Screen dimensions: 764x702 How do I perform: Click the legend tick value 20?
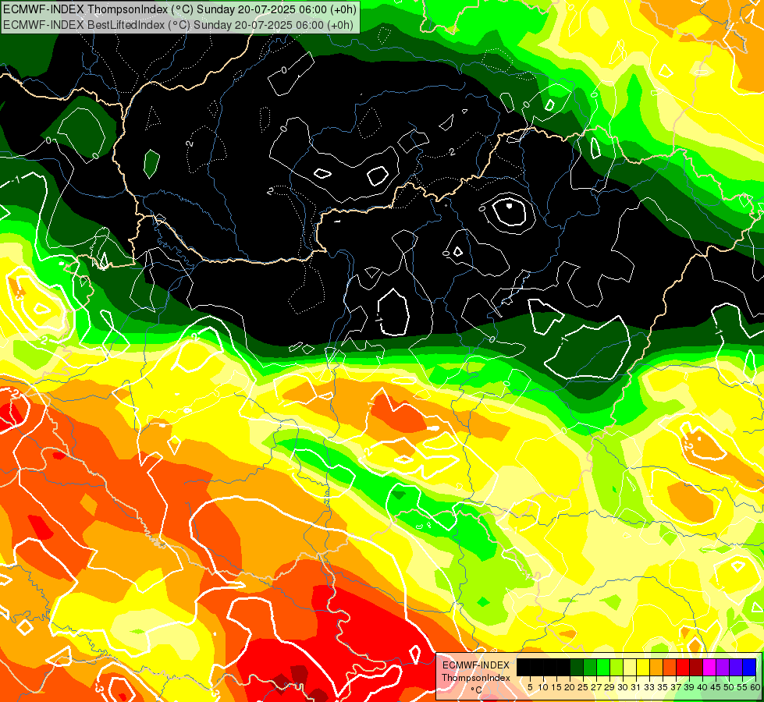570,687
